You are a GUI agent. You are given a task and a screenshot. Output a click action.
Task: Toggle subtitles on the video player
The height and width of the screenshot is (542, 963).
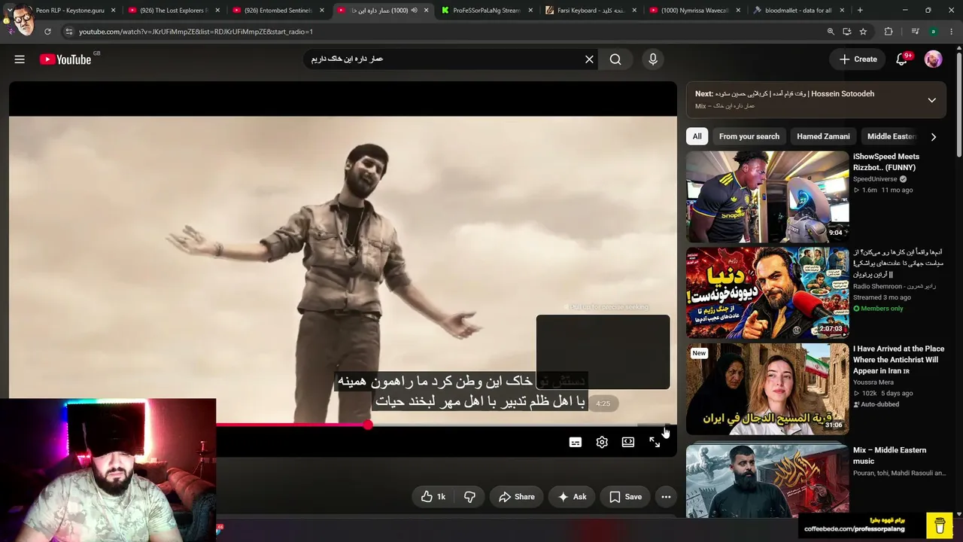[x=576, y=443]
